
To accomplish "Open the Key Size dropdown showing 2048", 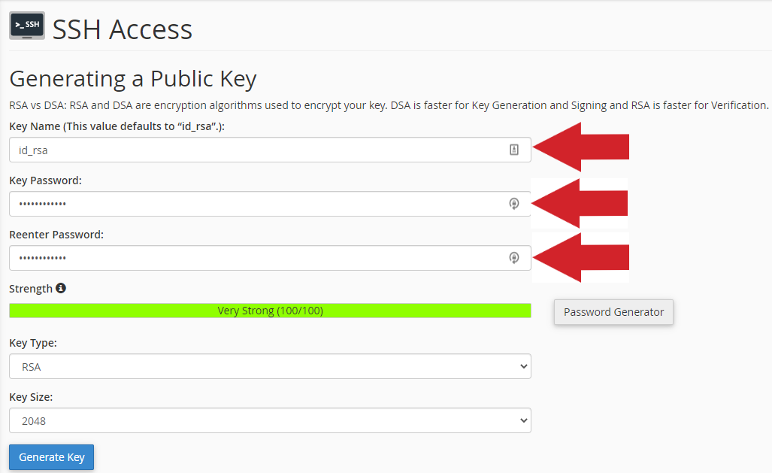I will point(269,420).
